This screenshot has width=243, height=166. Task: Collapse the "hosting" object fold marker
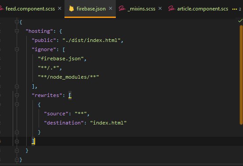click(x=17, y=31)
